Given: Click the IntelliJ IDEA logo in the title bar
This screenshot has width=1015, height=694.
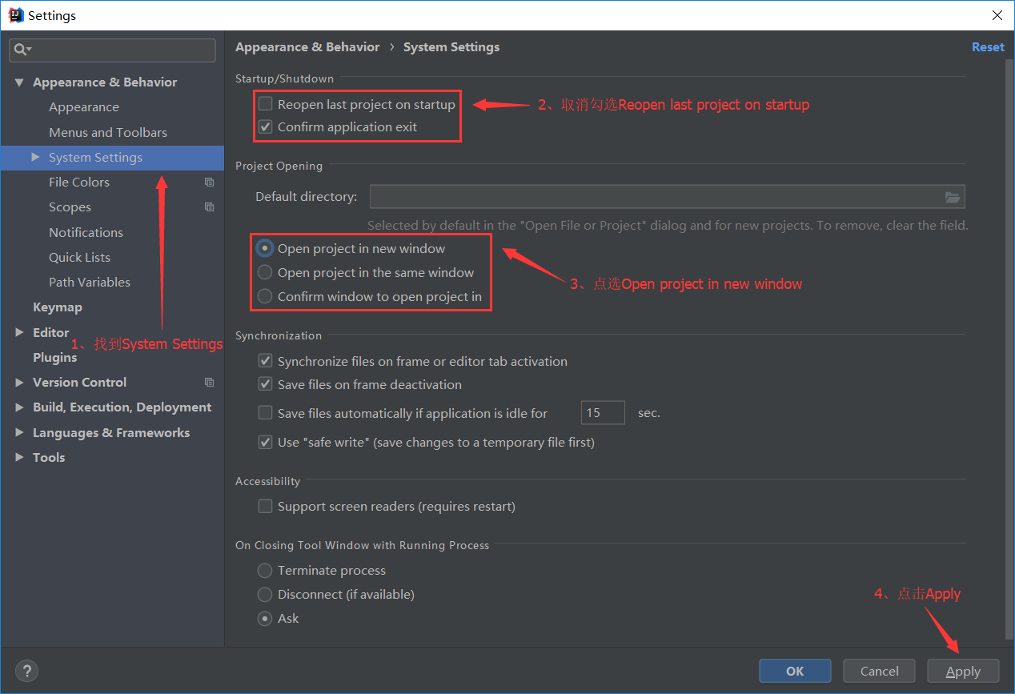Looking at the screenshot, I should (x=15, y=14).
